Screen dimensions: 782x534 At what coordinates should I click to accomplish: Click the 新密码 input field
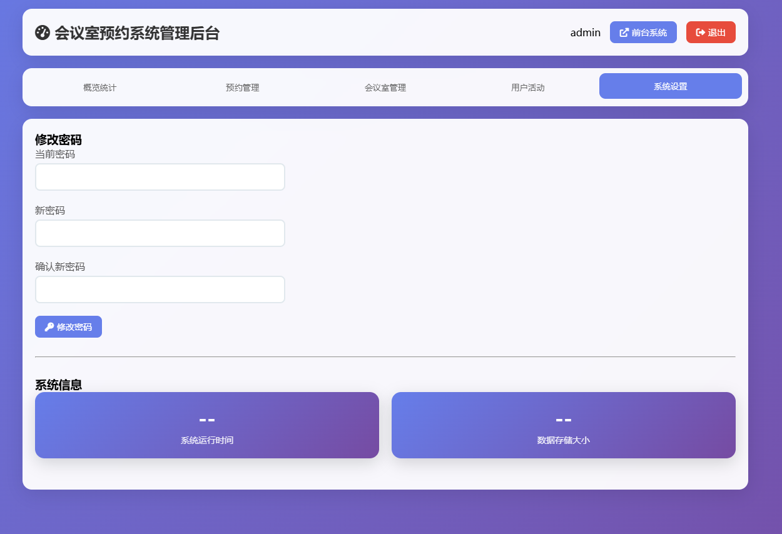tap(160, 233)
